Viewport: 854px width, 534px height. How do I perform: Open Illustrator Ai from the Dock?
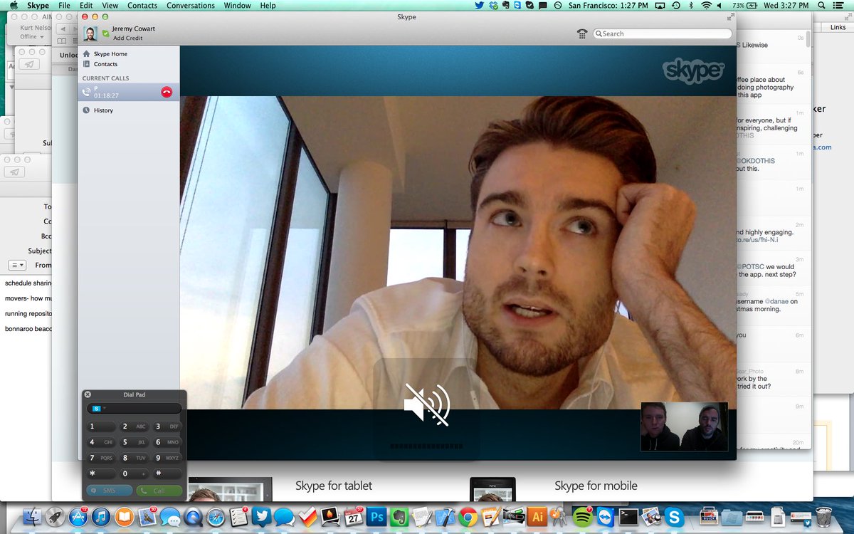[x=537, y=517]
